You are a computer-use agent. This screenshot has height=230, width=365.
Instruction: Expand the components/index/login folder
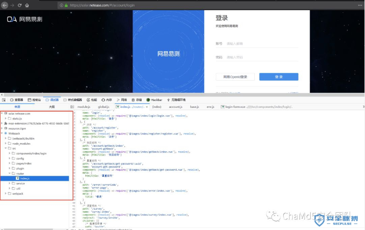(10, 153)
